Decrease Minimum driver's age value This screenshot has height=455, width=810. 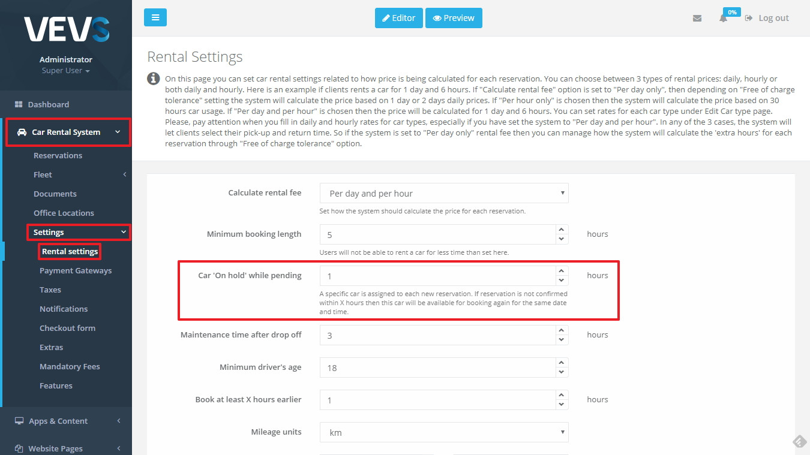coord(562,372)
